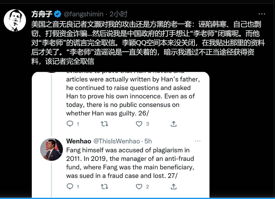
Task: Open the @ThisIsWenhao handle
Action: click(117, 141)
